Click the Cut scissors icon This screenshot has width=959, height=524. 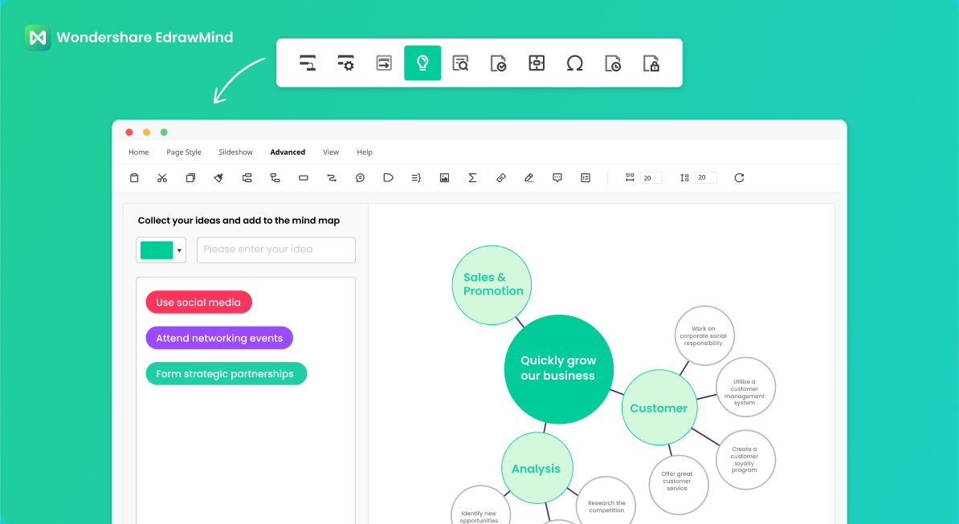point(162,177)
